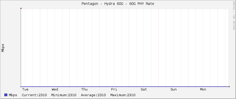Click the 'Fri' x-axis label
This screenshot has width=236, height=99.
click(x=114, y=89)
